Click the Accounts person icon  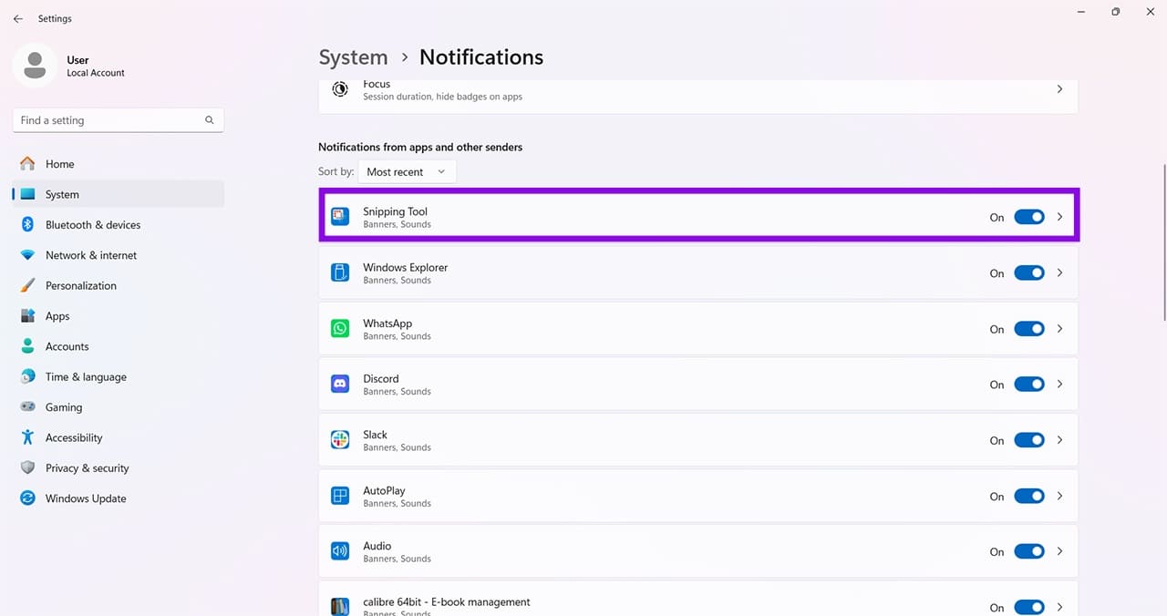(x=27, y=346)
